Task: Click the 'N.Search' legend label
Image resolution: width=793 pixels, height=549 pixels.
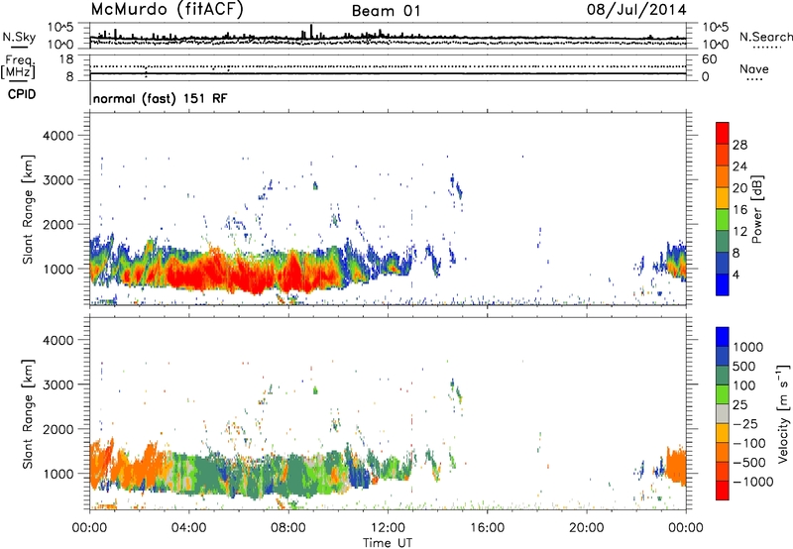Action: [766, 37]
